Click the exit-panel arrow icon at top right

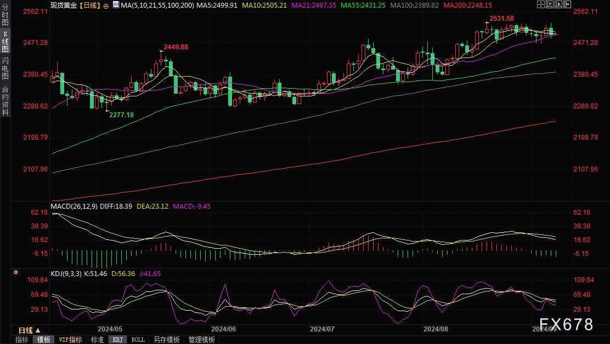click(x=568, y=5)
